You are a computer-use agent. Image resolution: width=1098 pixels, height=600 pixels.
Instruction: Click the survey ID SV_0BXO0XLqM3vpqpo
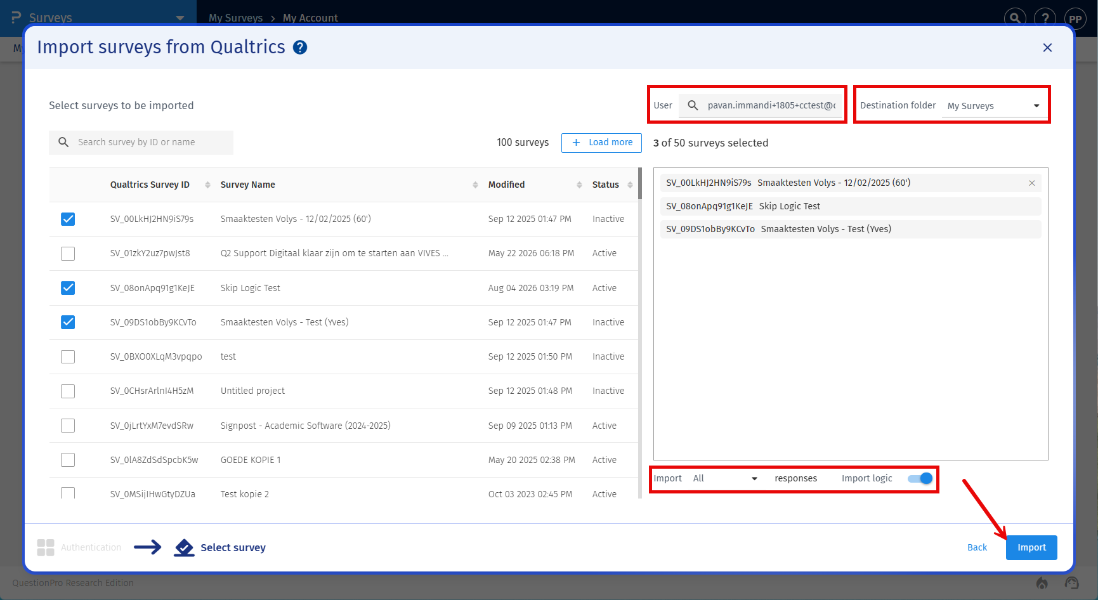tap(156, 356)
